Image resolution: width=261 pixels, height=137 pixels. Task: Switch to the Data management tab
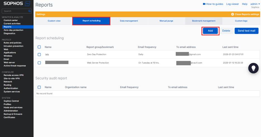pos(129,21)
